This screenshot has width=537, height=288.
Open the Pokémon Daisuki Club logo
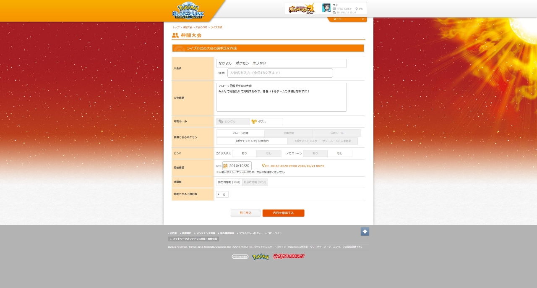289,256
